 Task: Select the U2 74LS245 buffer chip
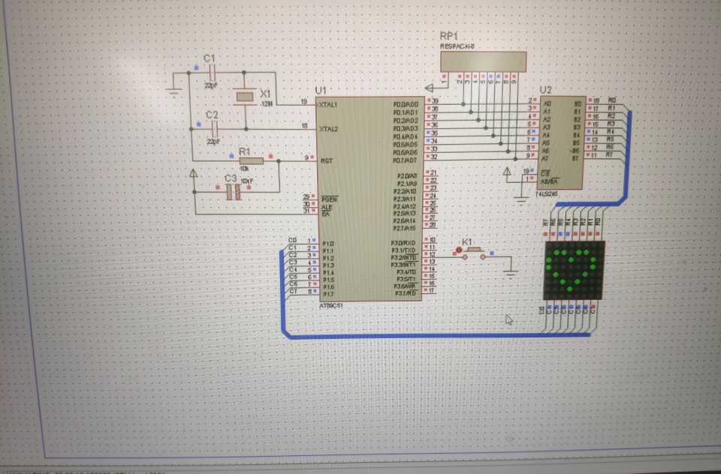pos(562,142)
